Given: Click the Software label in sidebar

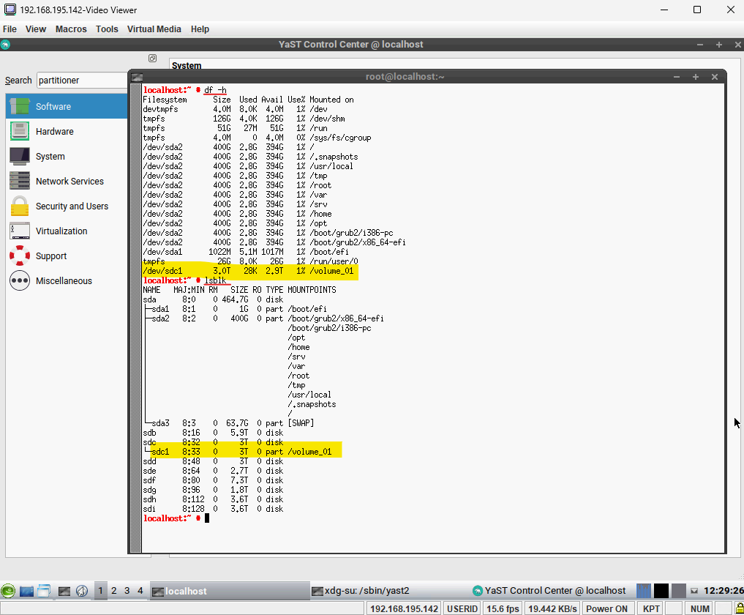Looking at the screenshot, I should [53, 107].
